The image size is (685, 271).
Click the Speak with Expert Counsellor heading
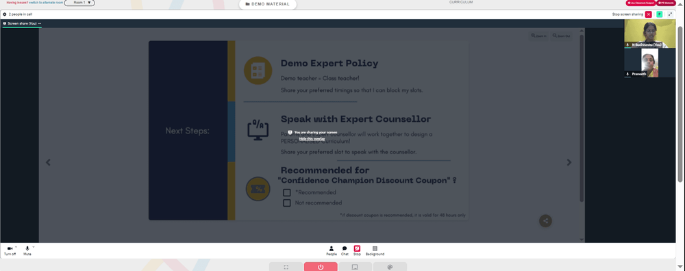point(356,119)
